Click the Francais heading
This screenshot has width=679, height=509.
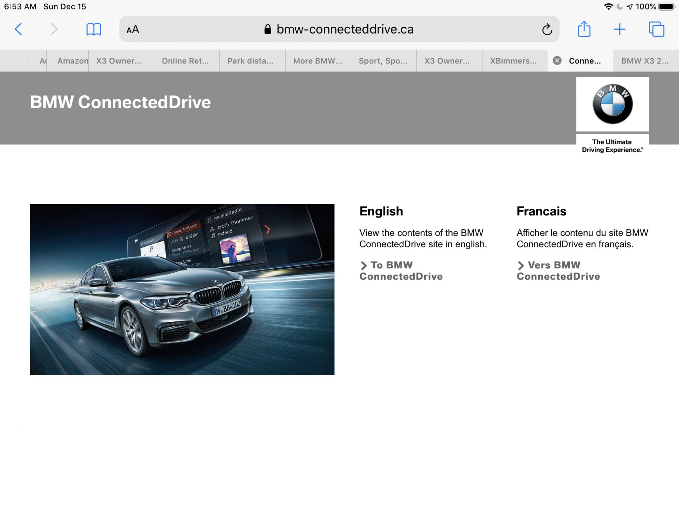[x=542, y=211]
